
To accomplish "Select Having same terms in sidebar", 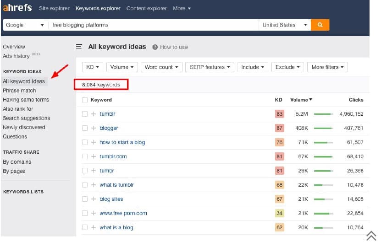I will 26,100.
